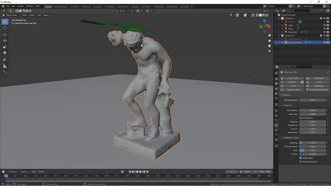Open the Object properties tab
Viewport: 331px width, 186px height.
click(x=276, y=111)
